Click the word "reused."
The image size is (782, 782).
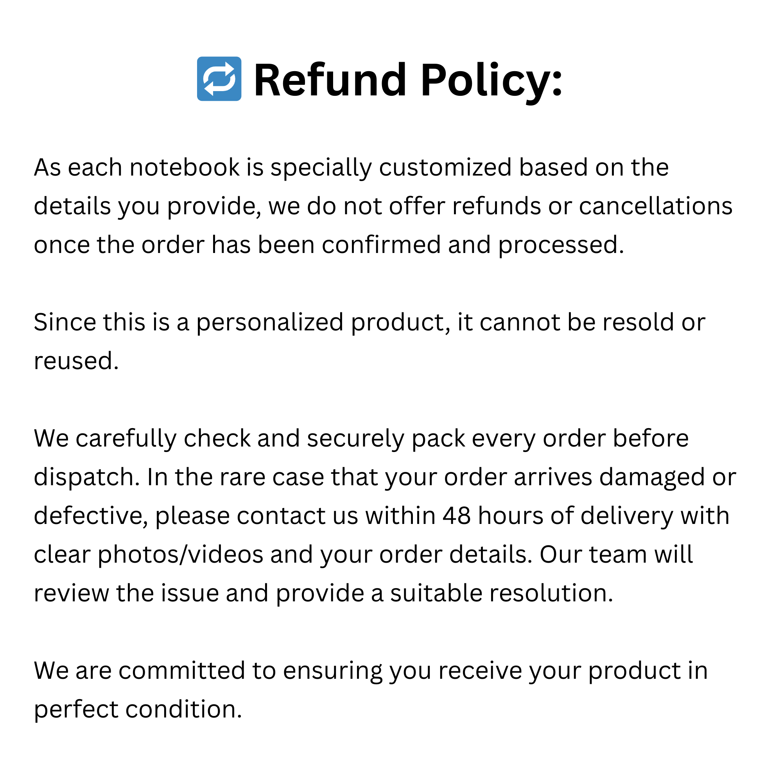(x=76, y=361)
